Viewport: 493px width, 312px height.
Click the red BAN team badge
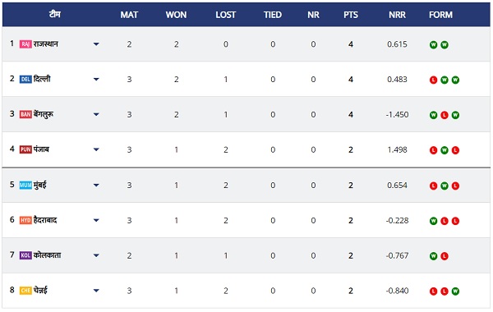coord(25,114)
